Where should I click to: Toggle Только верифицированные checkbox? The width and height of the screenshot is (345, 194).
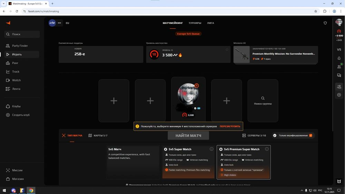(311, 135)
